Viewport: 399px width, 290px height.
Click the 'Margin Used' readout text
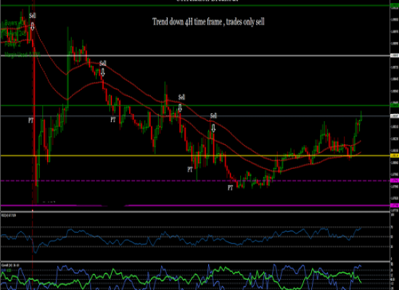pos(22,54)
